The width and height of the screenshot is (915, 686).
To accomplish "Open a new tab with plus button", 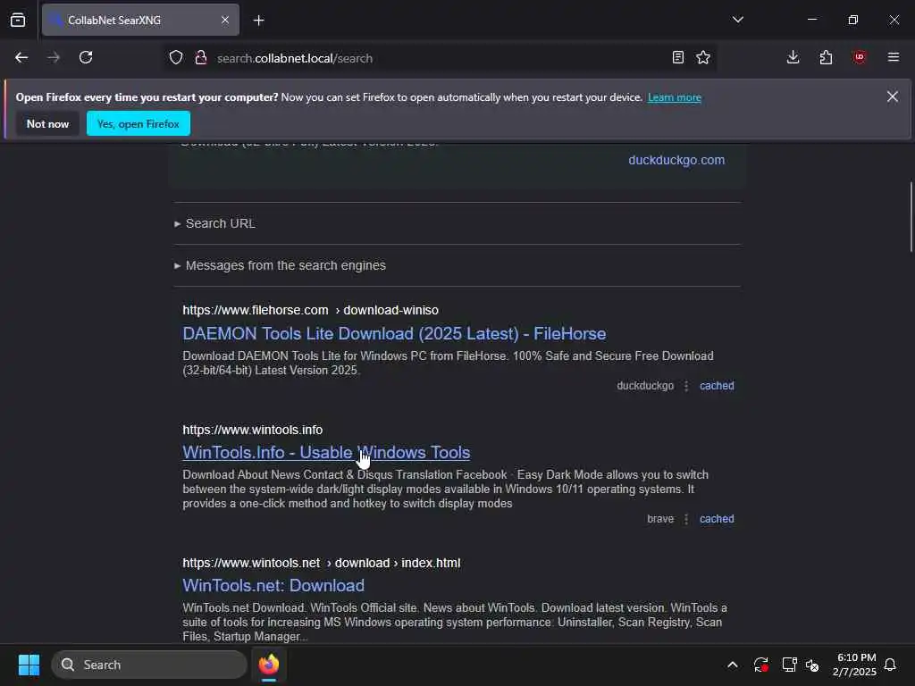I will pos(258,21).
